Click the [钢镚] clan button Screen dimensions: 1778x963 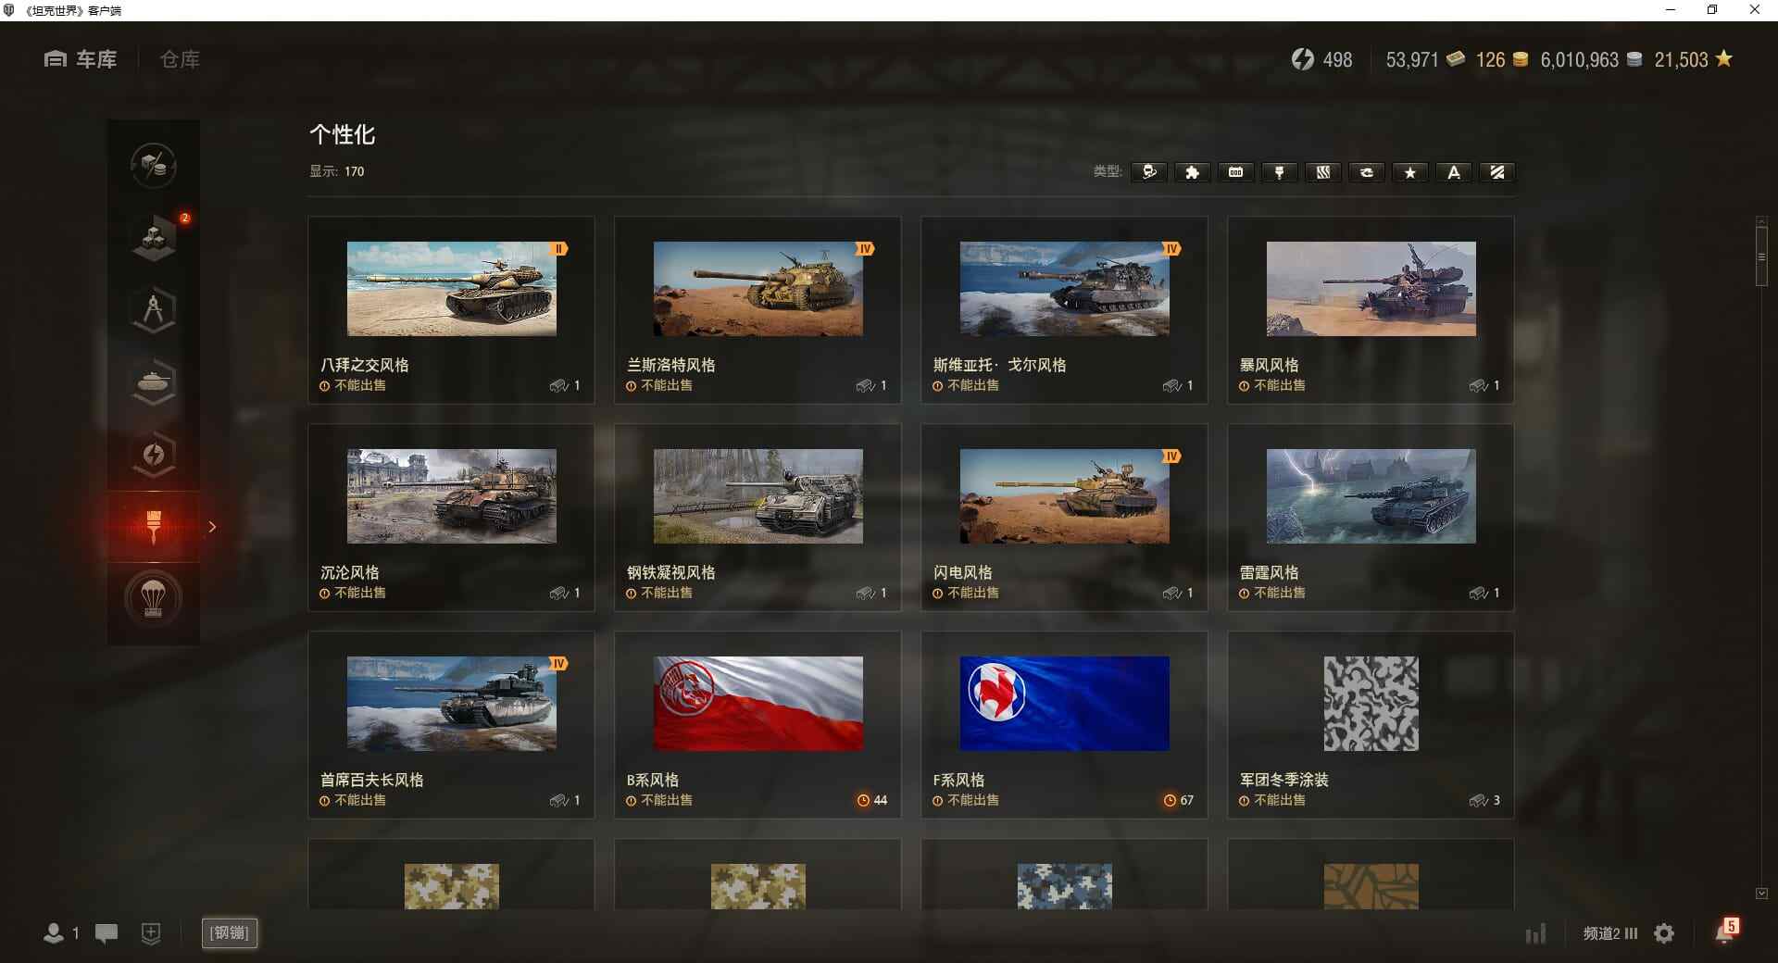(229, 933)
